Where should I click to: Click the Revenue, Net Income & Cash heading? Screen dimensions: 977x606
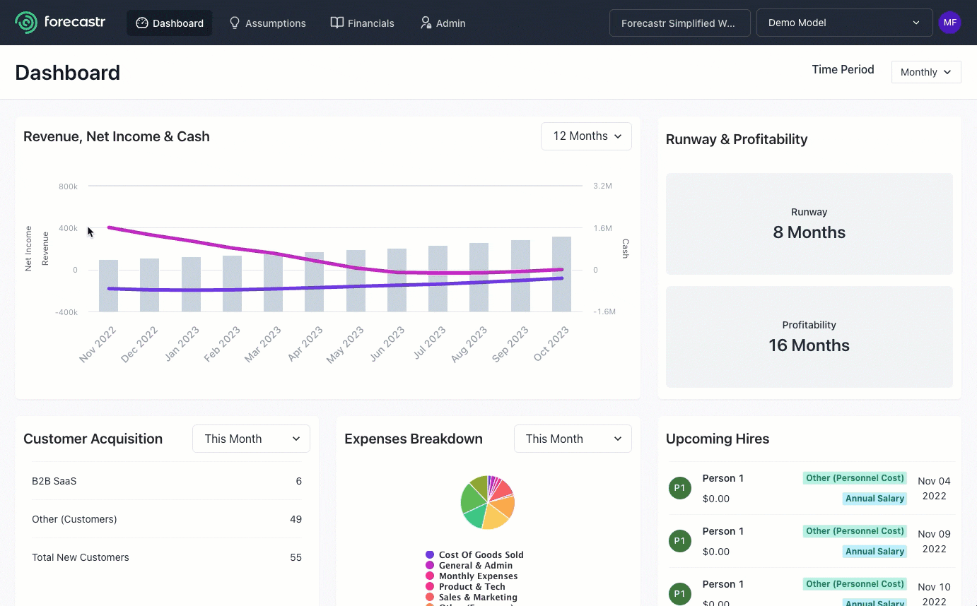[117, 136]
